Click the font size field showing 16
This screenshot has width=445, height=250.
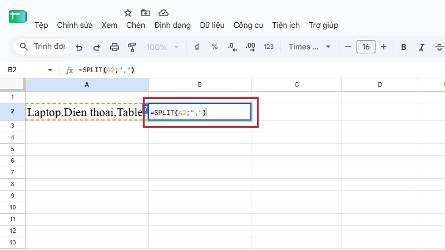[366, 47]
